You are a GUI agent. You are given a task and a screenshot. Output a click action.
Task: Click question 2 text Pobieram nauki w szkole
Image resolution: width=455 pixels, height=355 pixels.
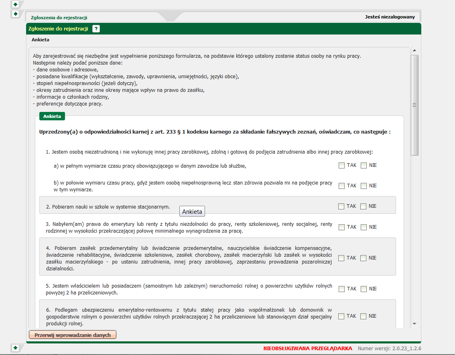click(108, 207)
